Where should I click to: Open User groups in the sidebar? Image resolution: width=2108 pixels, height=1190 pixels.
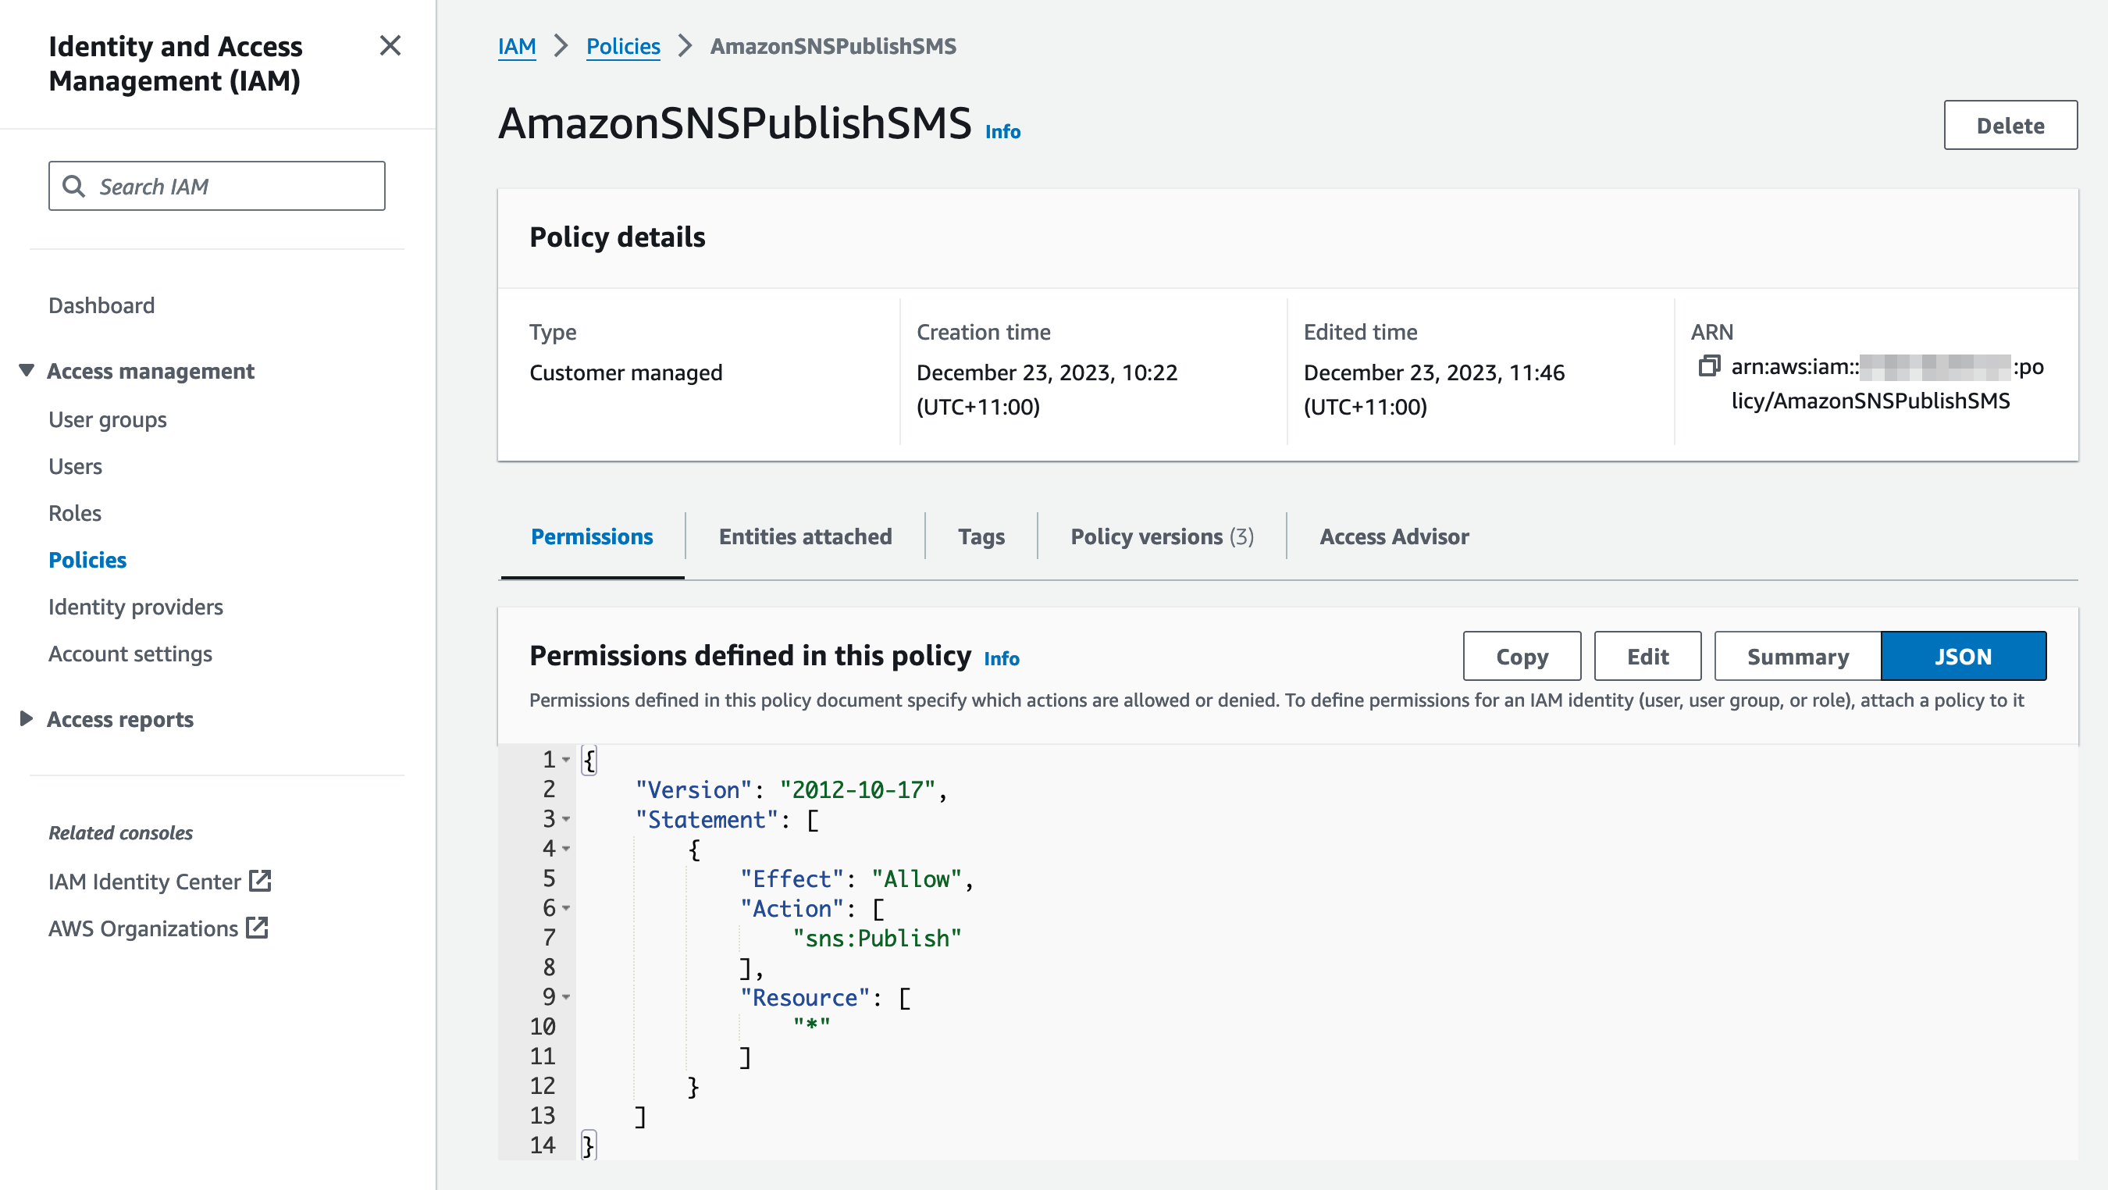pos(107,419)
